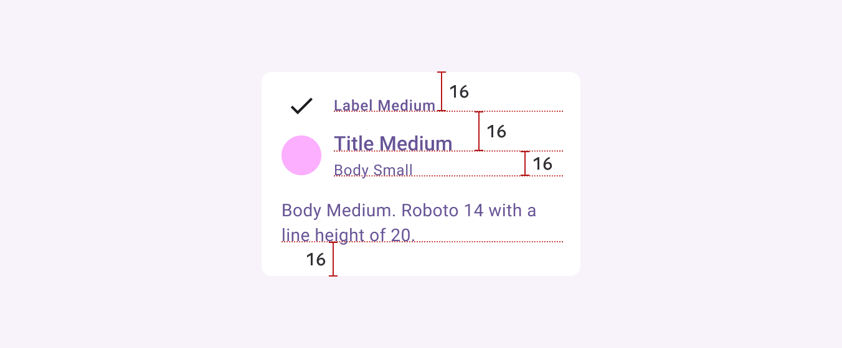Click the black checkmark icon
The width and height of the screenshot is (842, 348).
pos(301,106)
